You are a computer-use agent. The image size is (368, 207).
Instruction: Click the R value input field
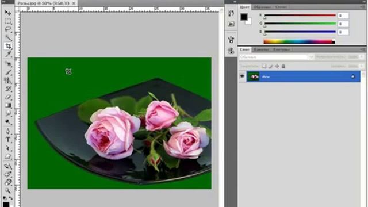pyautogui.click(x=343, y=16)
